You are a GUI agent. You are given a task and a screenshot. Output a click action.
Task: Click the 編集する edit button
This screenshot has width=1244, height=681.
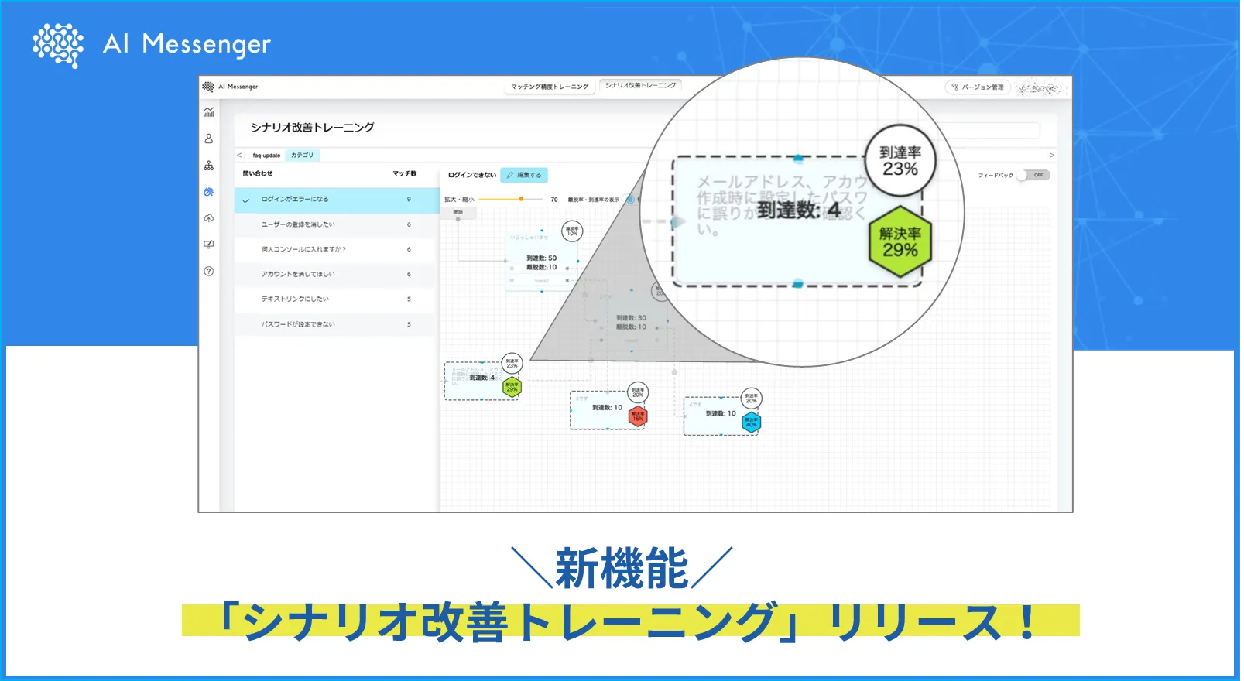coord(524,175)
